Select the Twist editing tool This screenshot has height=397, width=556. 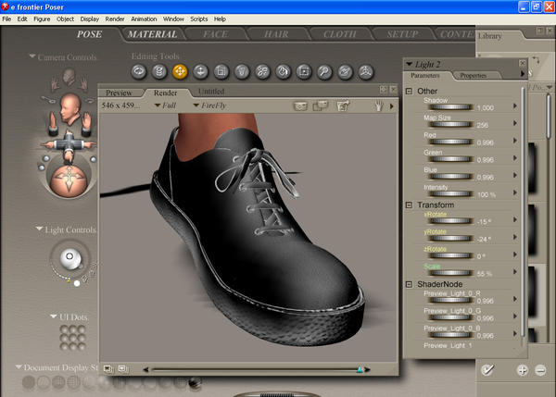point(159,70)
